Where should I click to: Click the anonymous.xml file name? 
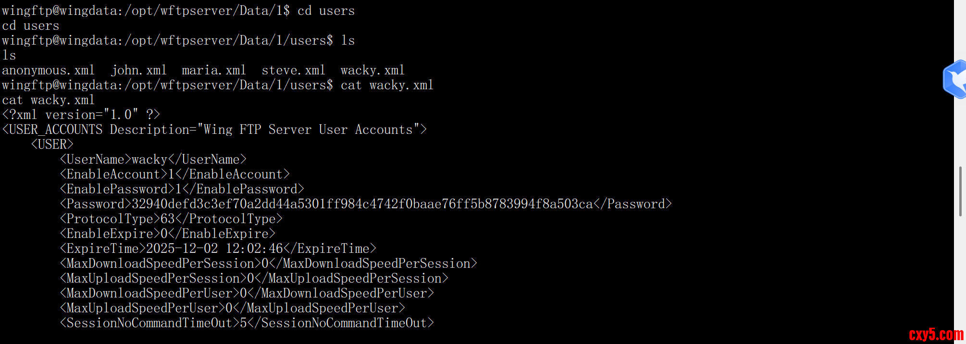(49, 71)
